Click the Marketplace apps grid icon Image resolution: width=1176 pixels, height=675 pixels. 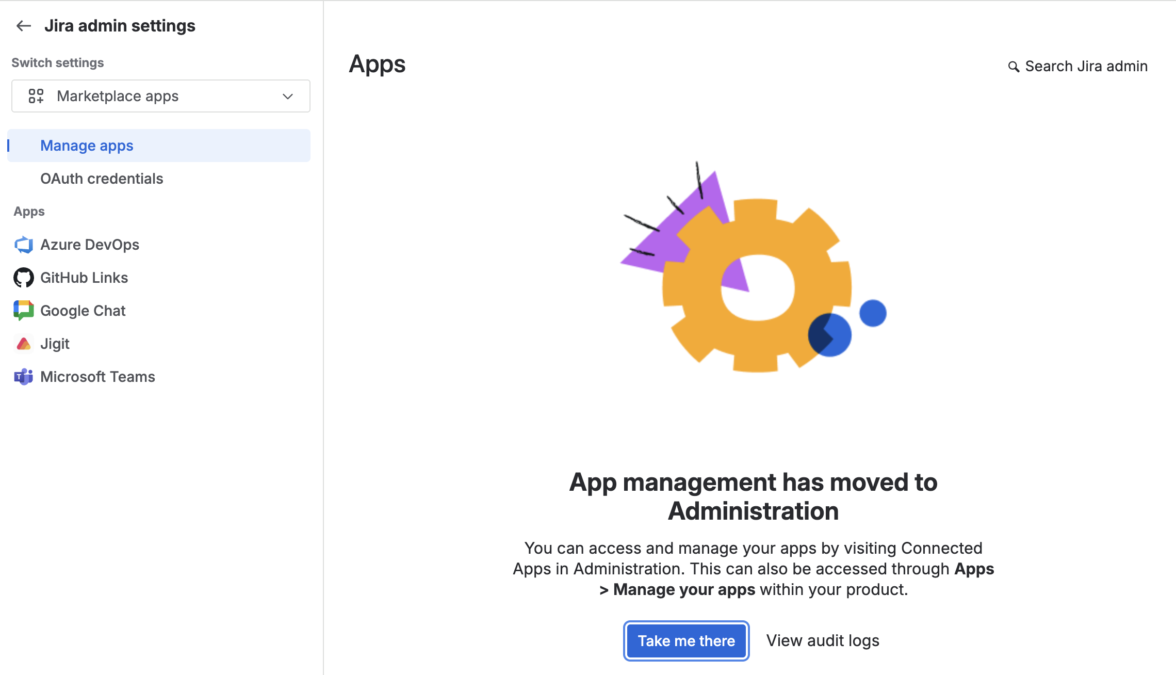pos(36,96)
